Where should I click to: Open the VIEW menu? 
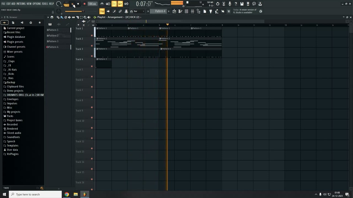(29, 4)
